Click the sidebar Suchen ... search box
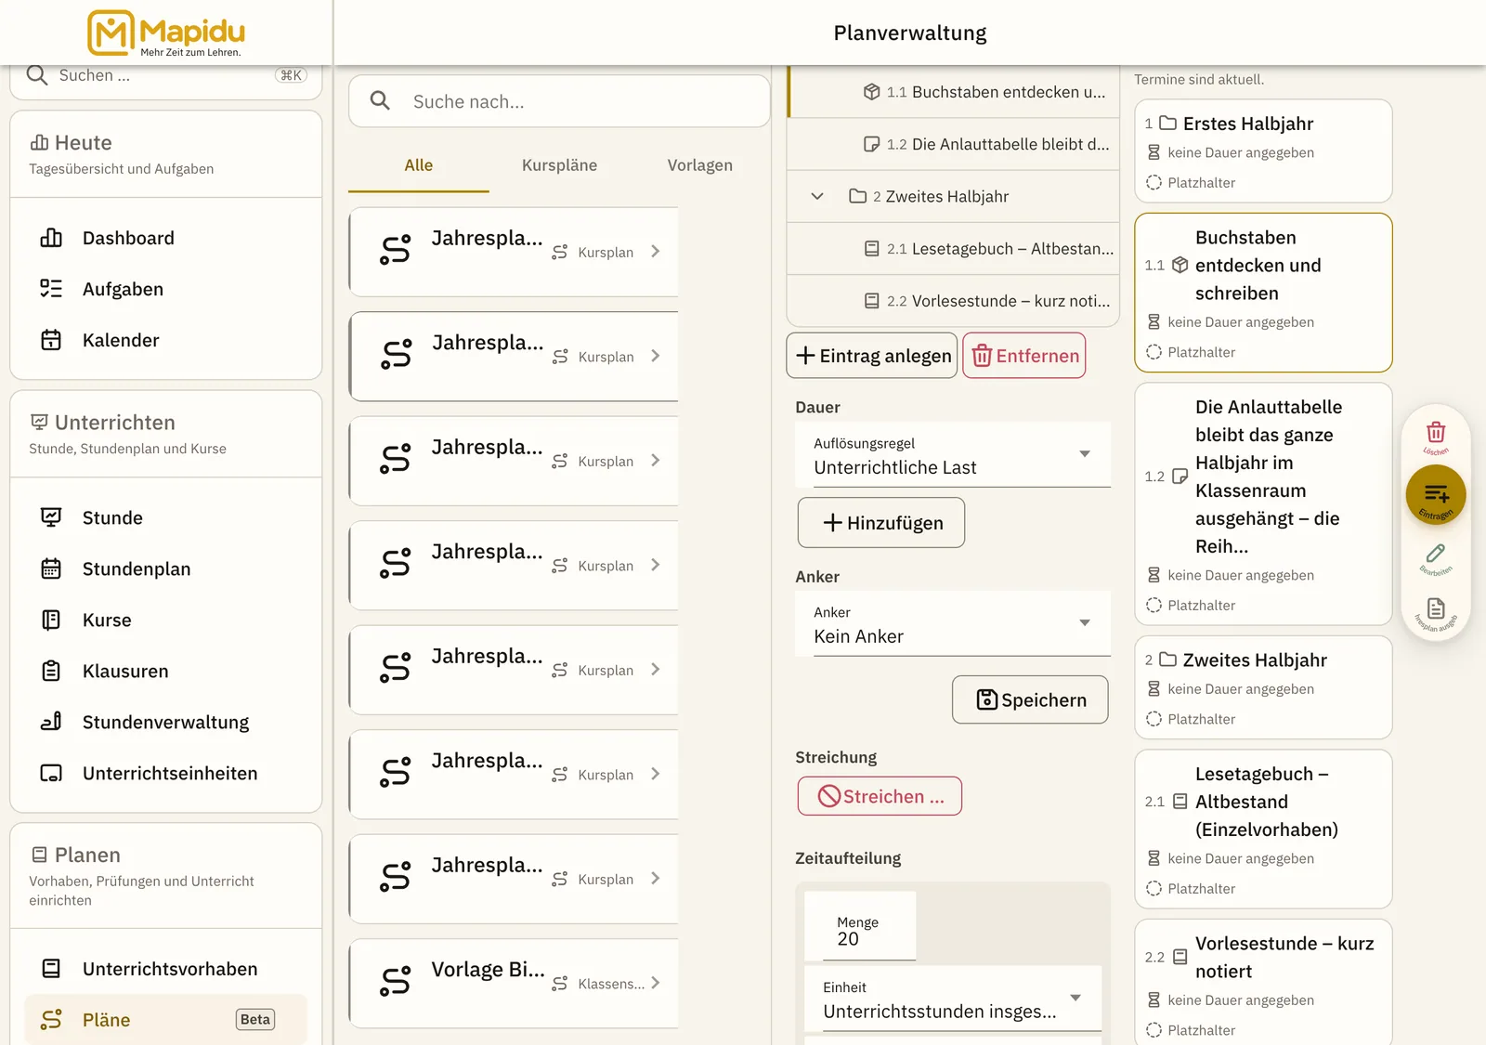The width and height of the screenshot is (1486, 1045). coord(165,76)
